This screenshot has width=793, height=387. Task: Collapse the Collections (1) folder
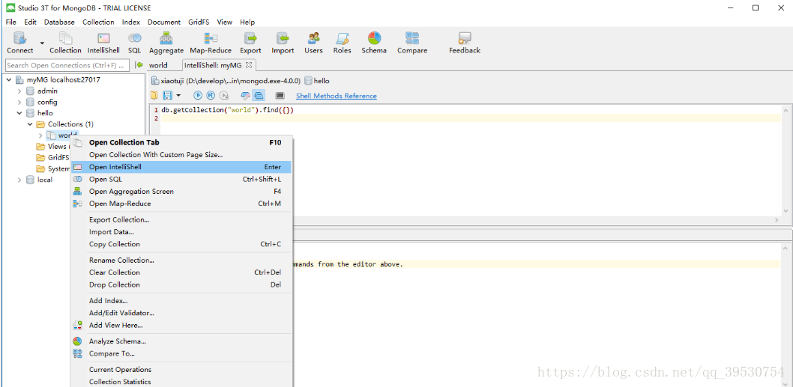pyautogui.click(x=30, y=124)
